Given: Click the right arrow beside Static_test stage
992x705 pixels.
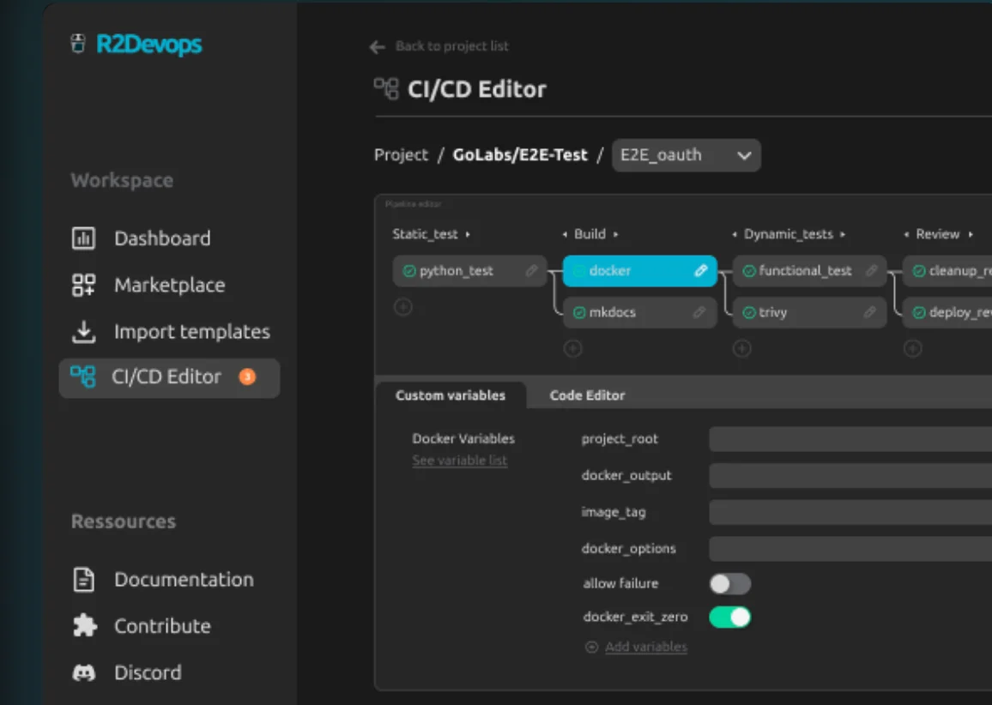Looking at the screenshot, I should click(469, 233).
